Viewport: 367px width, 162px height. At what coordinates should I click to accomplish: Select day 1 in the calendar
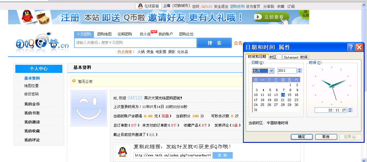tap(290, 85)
